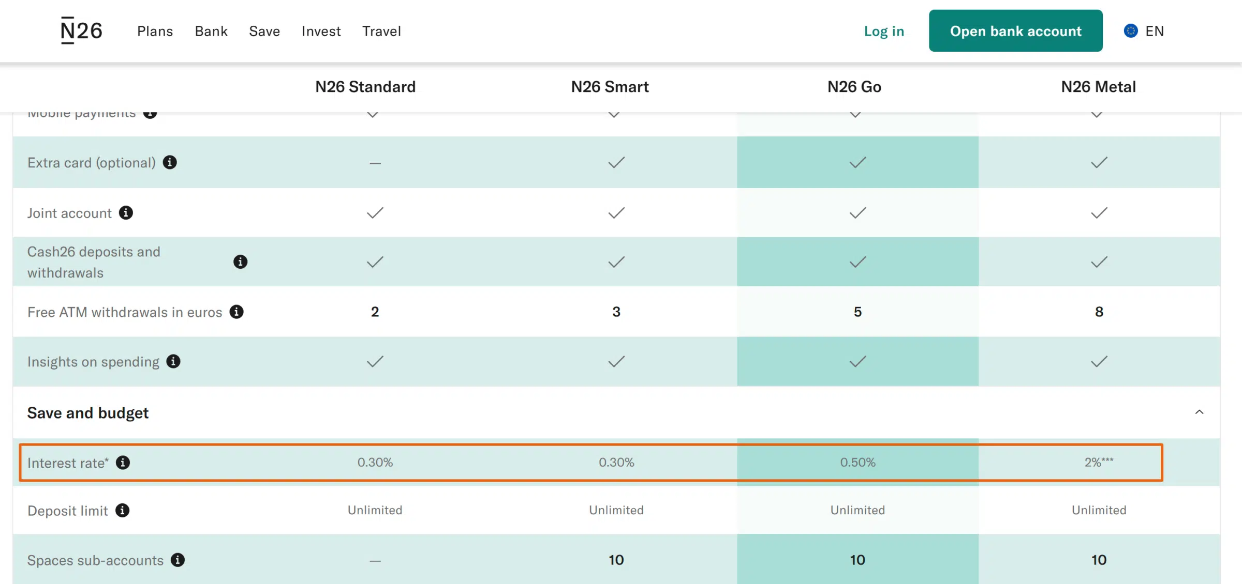Click info icon for Cash26 deposits and withdrawals
The width and height of the screenshot is (1242, 584).
click(240, 262)
